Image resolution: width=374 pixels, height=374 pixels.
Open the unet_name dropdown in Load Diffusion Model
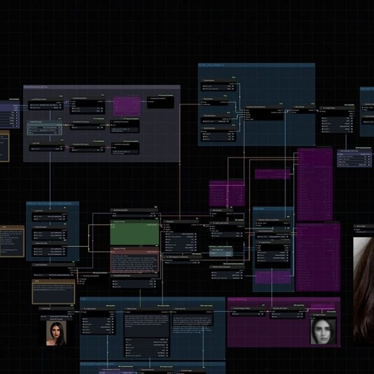point(46,105)
